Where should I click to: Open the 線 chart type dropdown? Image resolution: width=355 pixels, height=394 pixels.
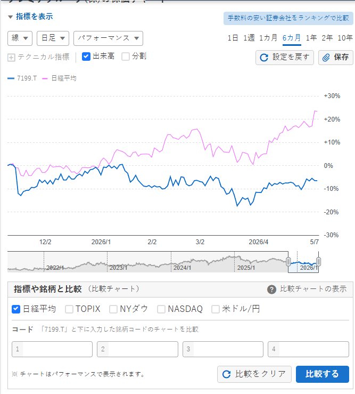pos(20,38)
